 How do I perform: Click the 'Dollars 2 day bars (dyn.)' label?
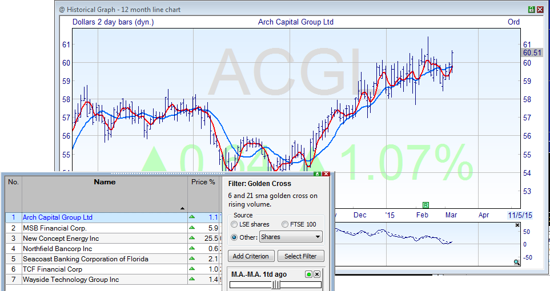click(x=113, y=22)
